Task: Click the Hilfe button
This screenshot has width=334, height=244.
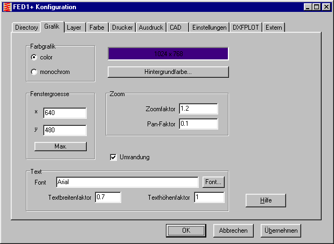Action: point(266,200)
